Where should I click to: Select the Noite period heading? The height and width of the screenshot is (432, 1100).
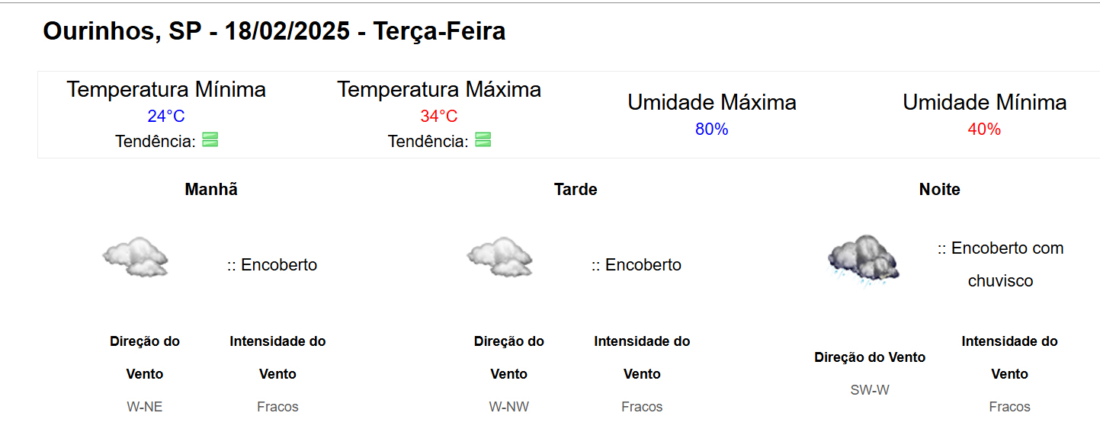click(x=939, y=190)
